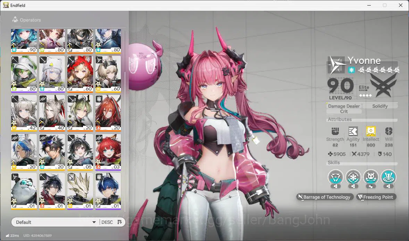Image resolution: width=409 pixels, height=241 pixels.
Task: Click the Endfield app icon in title bar
Action: (x=6, y=5)
